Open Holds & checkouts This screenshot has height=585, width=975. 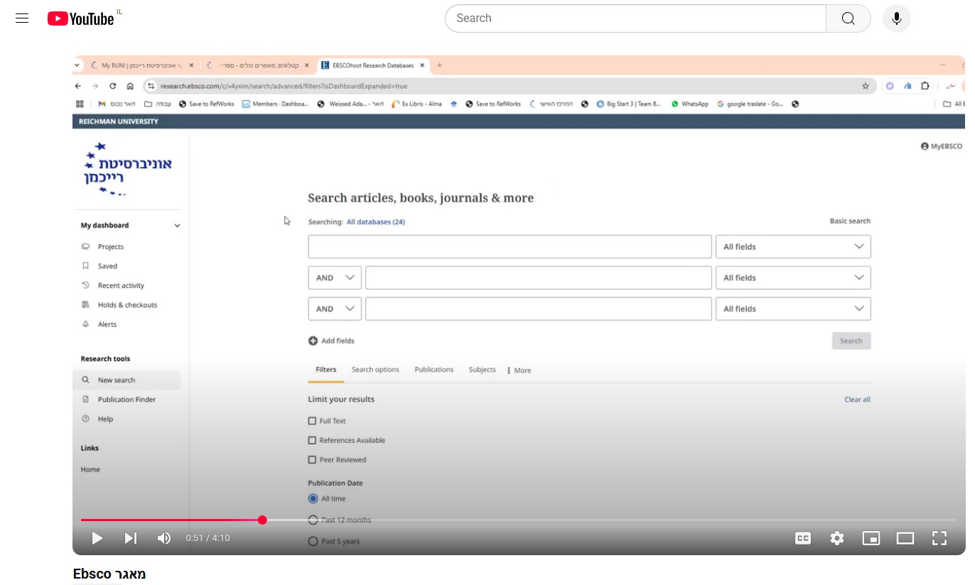[127, 305]
